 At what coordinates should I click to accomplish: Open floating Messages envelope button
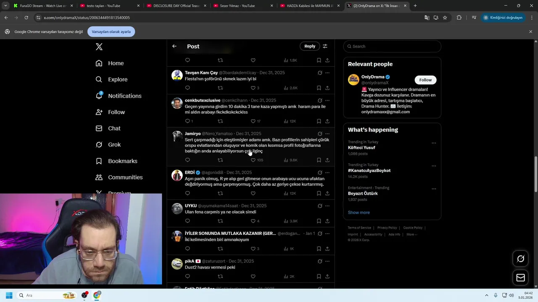(x=520, y=278)
